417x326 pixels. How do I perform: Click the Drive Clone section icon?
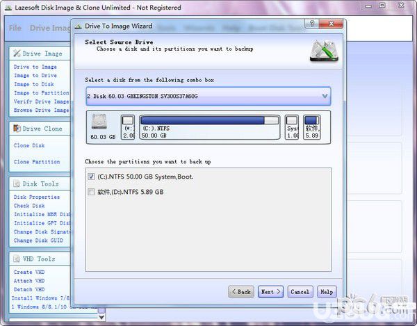pos(17,129)
